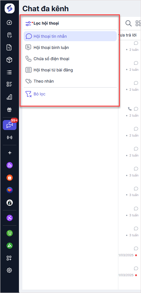The image size is (141, 293).
Task: Select Hội thoại tin nhắn filter
Action: 70,36
